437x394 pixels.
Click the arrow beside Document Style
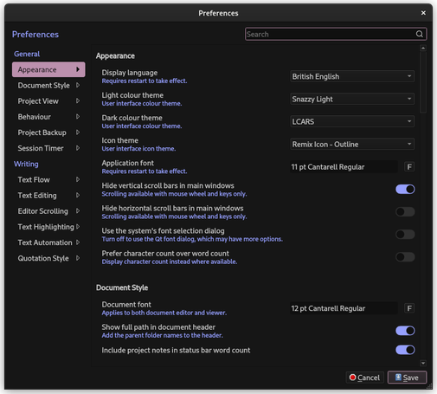[78, 85]
